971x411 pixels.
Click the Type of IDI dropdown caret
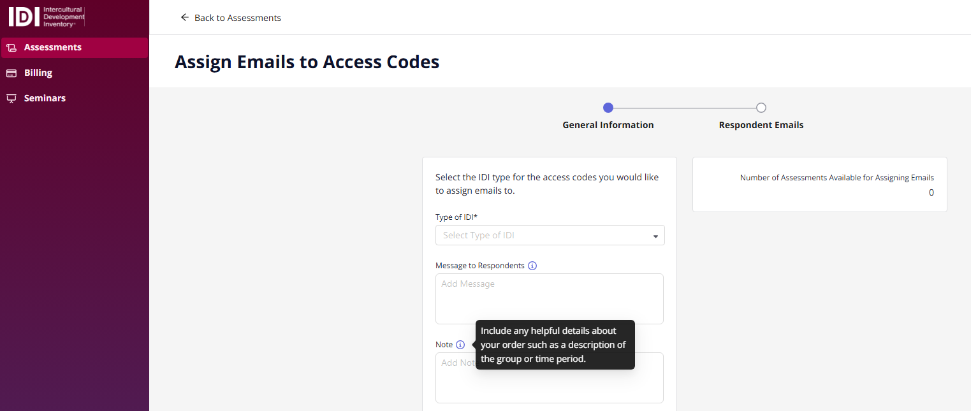[x=655, y=236]
